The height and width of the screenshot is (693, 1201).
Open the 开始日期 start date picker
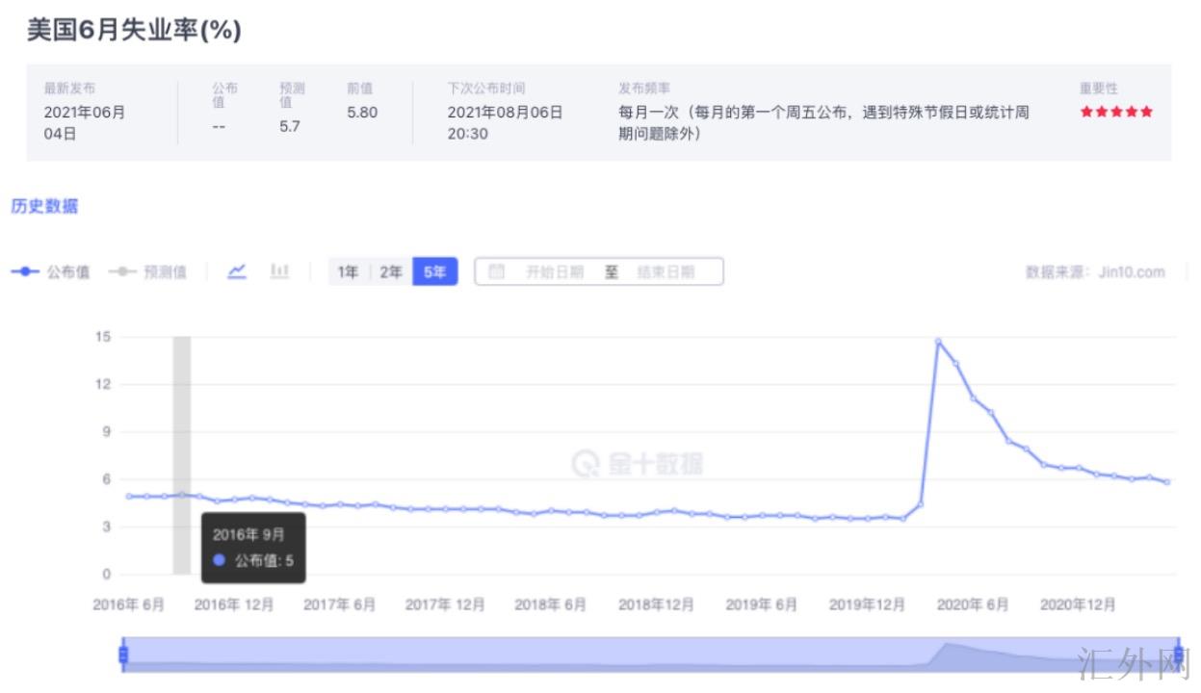(x=555, y=272)
